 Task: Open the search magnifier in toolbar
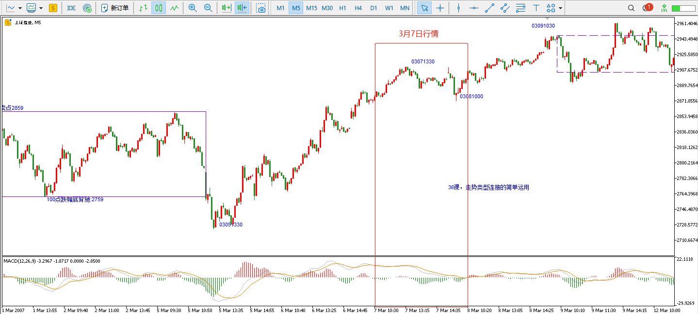pyautogui.click(x=631, y=8)
